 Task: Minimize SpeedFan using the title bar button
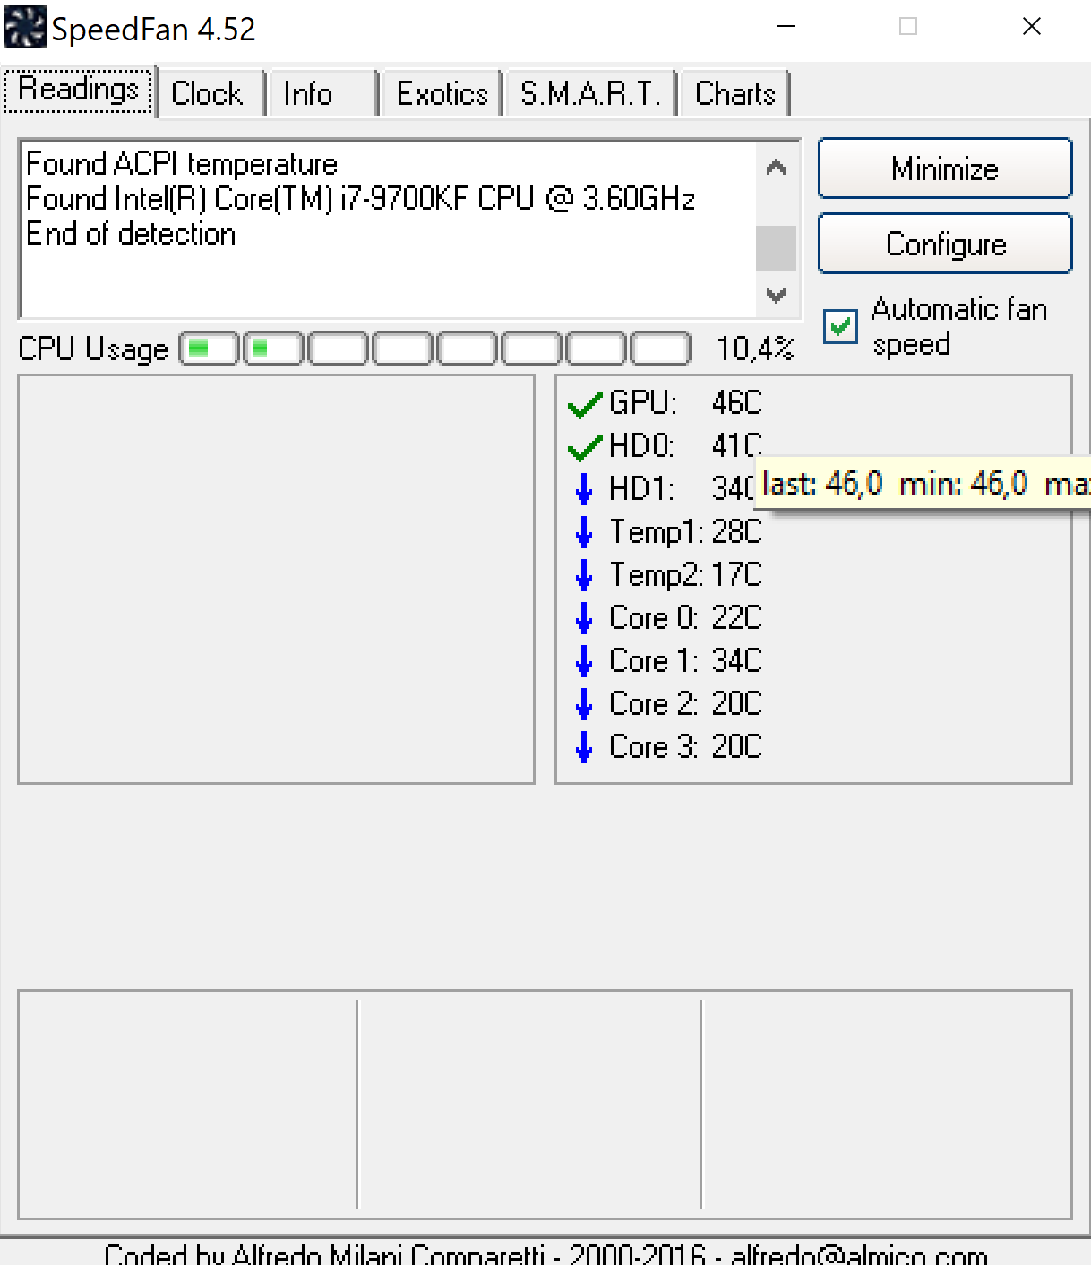(x=786, y=27)
